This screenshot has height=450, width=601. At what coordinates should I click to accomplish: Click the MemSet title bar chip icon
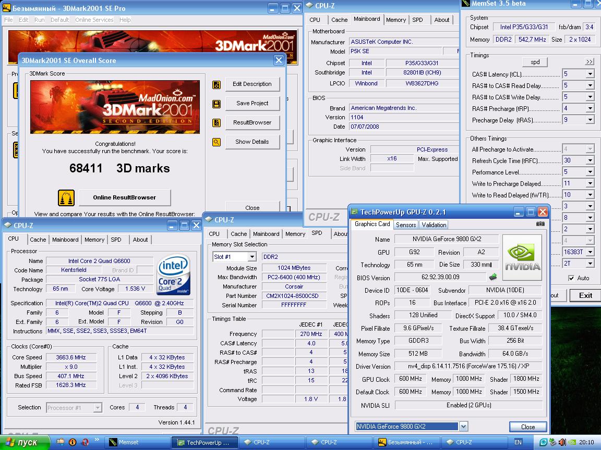point(466,4)
